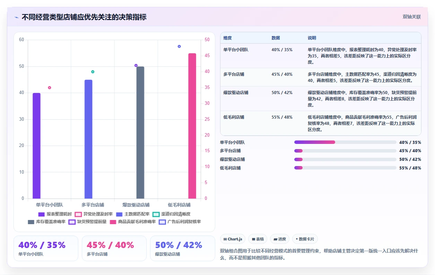
Task: Toggle the 商品贡献毛利准确率 legend entry
Action: pyautogui.click(x=133, y=222)
